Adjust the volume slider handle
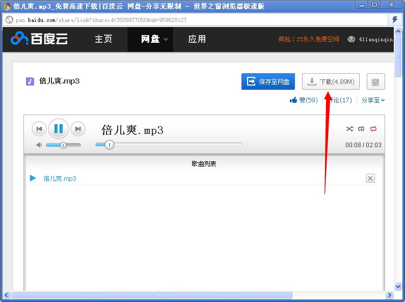 [x=63, y=145]
